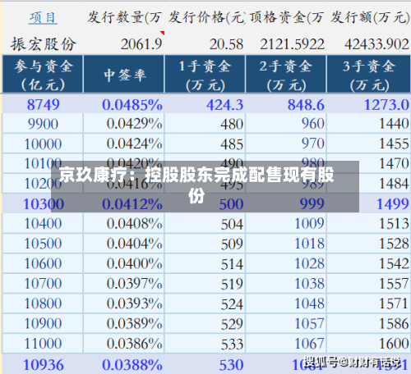Viewport: 411px width, 374px height.
Task: Select the 1528 cell
Action: tap(369, 244)
